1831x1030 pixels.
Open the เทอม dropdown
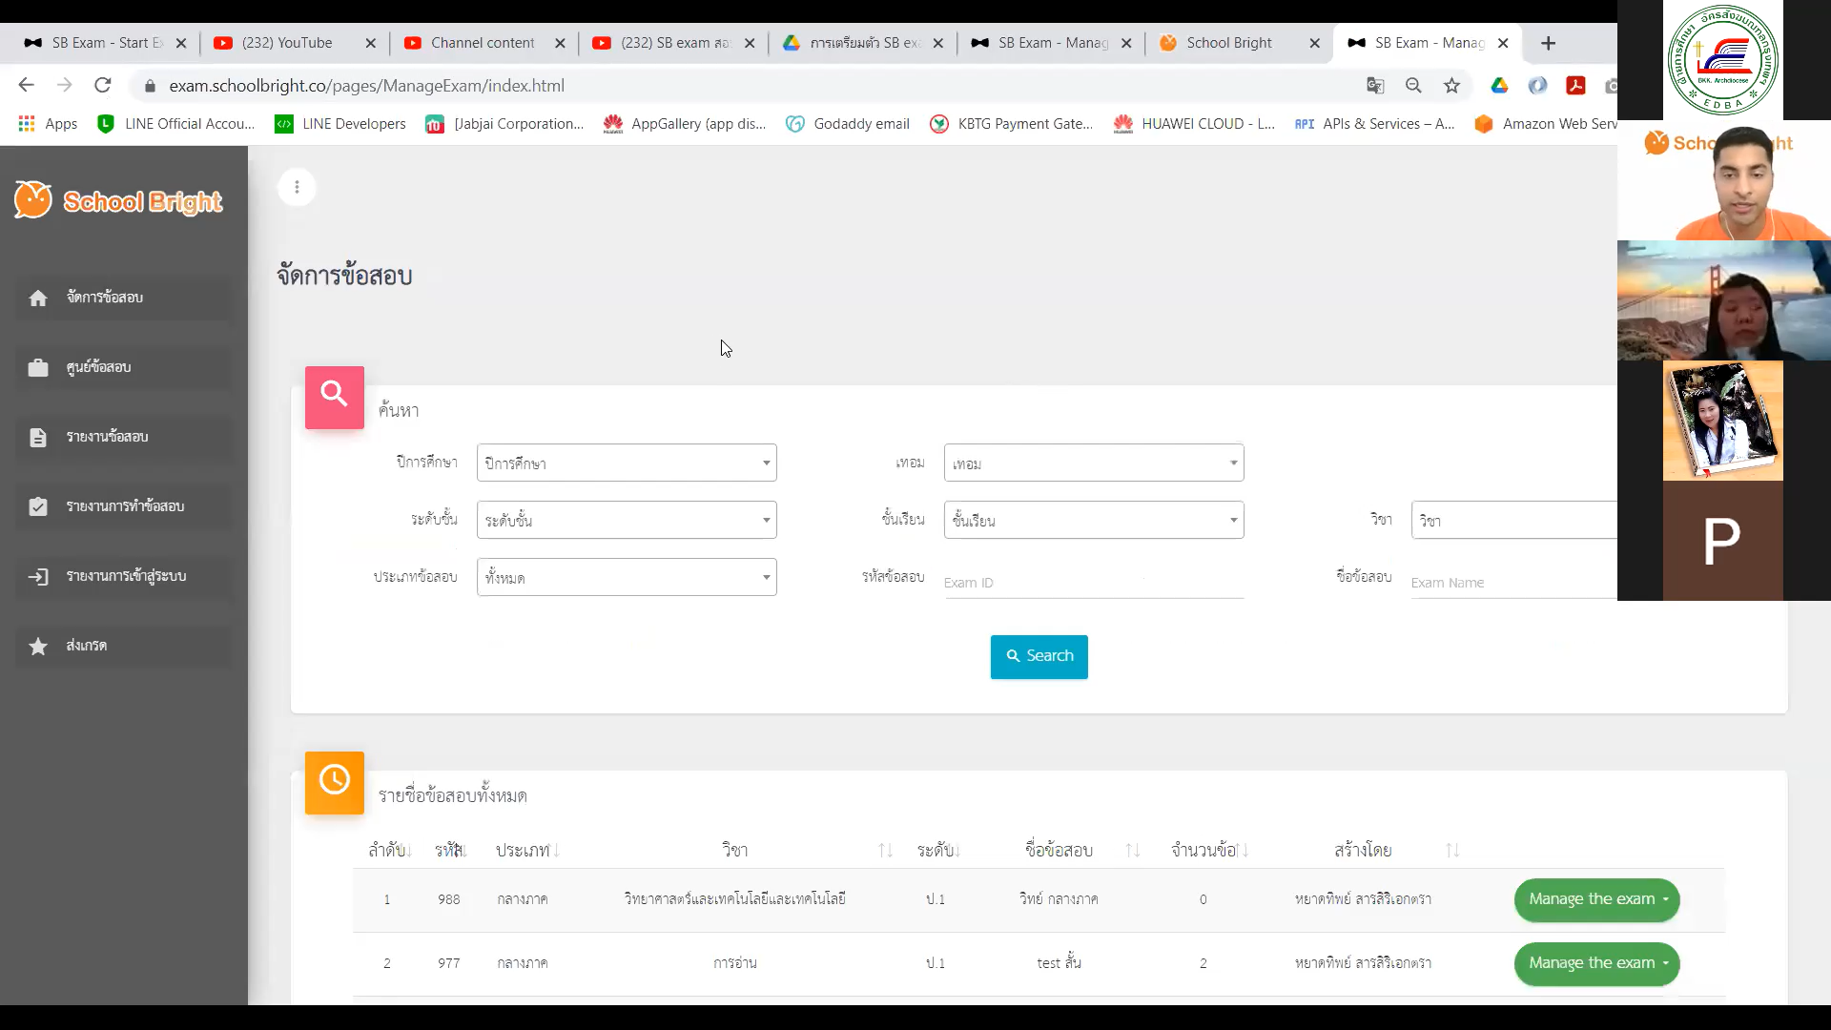[1094, 463]
